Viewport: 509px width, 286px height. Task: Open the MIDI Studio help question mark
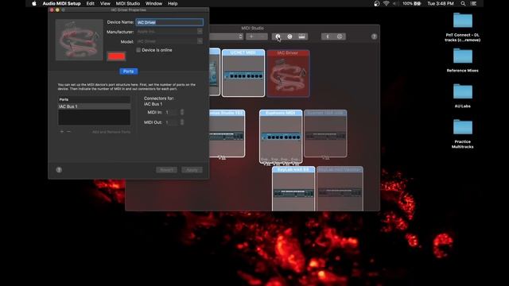click(x=374, y=37)
